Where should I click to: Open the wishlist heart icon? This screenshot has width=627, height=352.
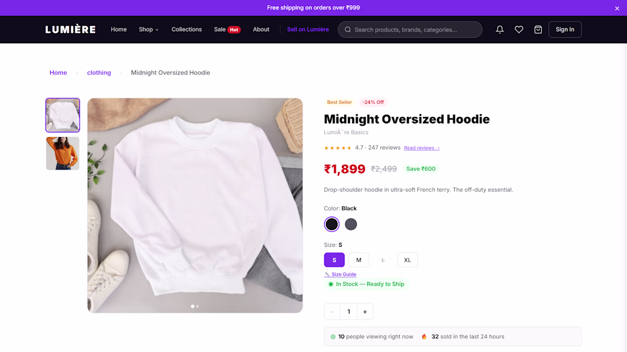click(x=519, y=30)
